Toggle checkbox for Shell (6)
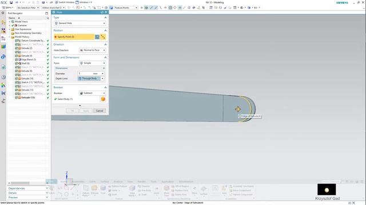The image size is (366, 205). pos(17,63)
